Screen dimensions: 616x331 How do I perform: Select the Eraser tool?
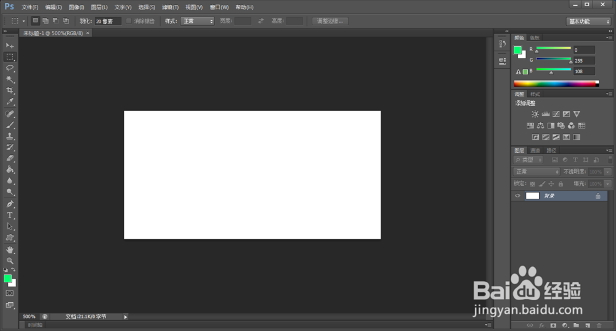(10, 159)
